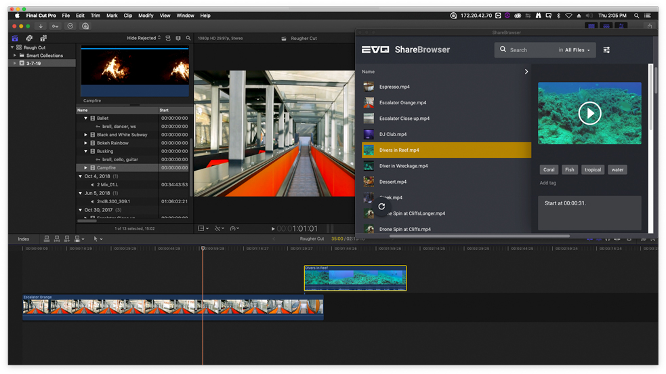The height and width of the screenshot is (374, 666).
Task: Collapse the Rough Cut library
Action: point(12,47)
